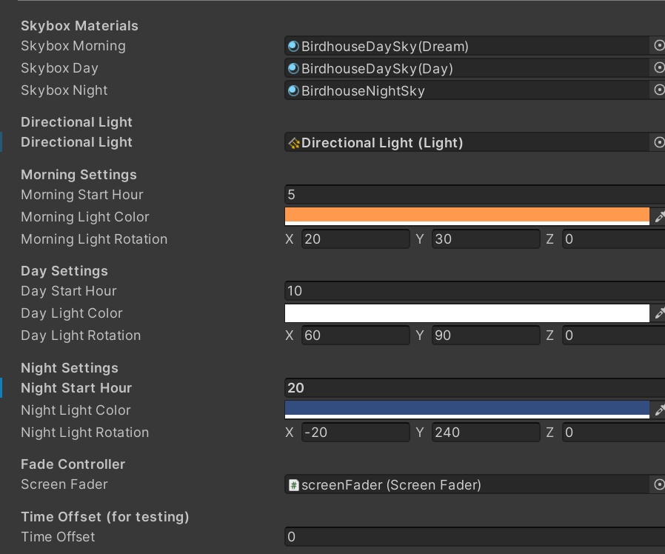Open object picker for Directional Light
This screenshot has width=665, height=554.
click(658, 142)
